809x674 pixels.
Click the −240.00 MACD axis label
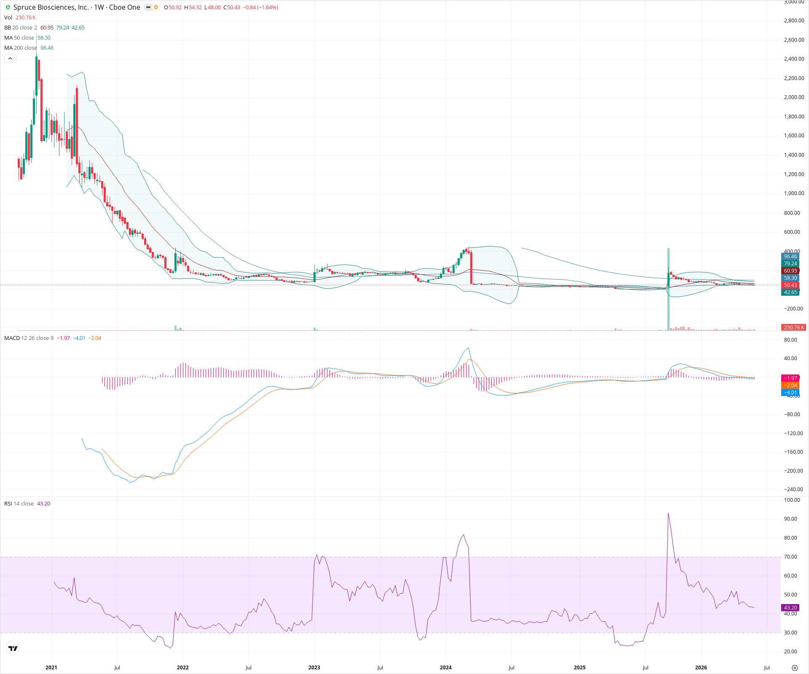click(x=794, y=489)
